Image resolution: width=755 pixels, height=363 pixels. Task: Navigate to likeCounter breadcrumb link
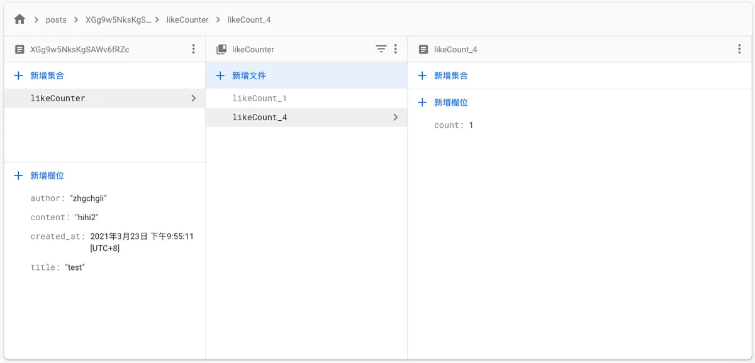click(187, 20)
